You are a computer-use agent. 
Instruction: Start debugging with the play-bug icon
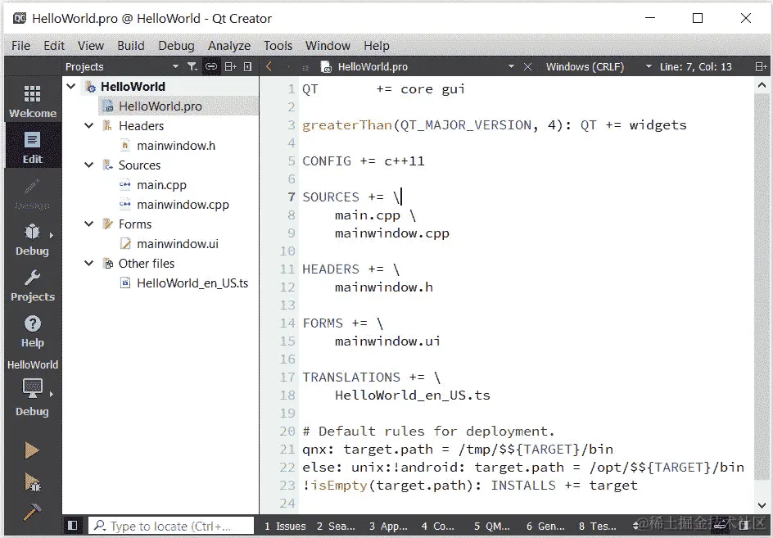coord(33,481)
